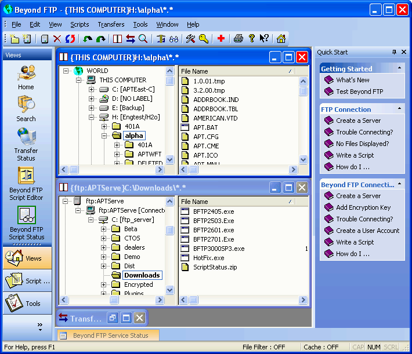Expand the D: [NO LABEL] drive node
The image size is (412, 354).
tap(91, 98)
